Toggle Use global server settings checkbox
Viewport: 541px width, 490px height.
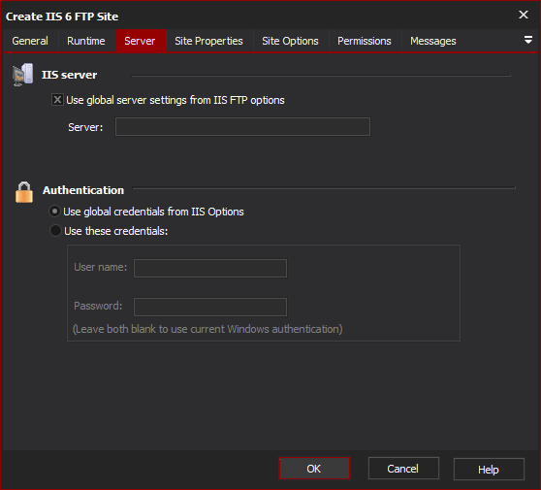pyautogui.click(x=57, y=100)
